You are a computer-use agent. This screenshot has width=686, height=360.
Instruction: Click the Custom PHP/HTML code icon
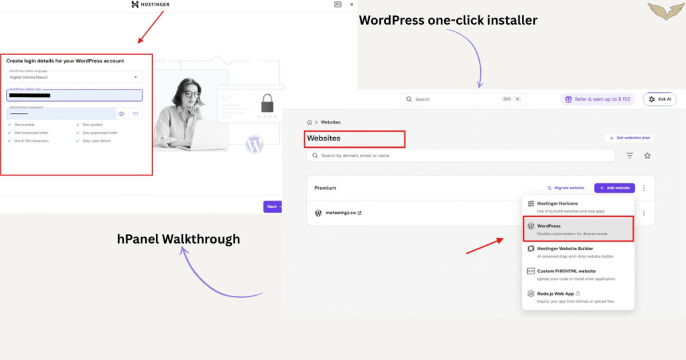(531, 271)
